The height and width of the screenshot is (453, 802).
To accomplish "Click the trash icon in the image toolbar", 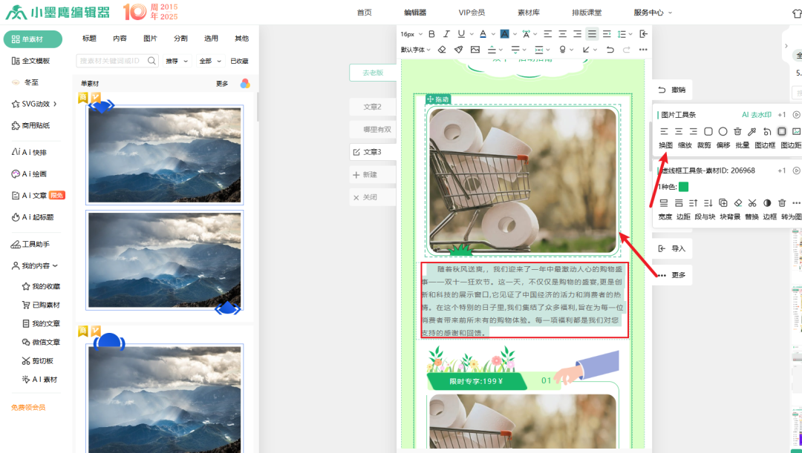I will click(737, 131).
